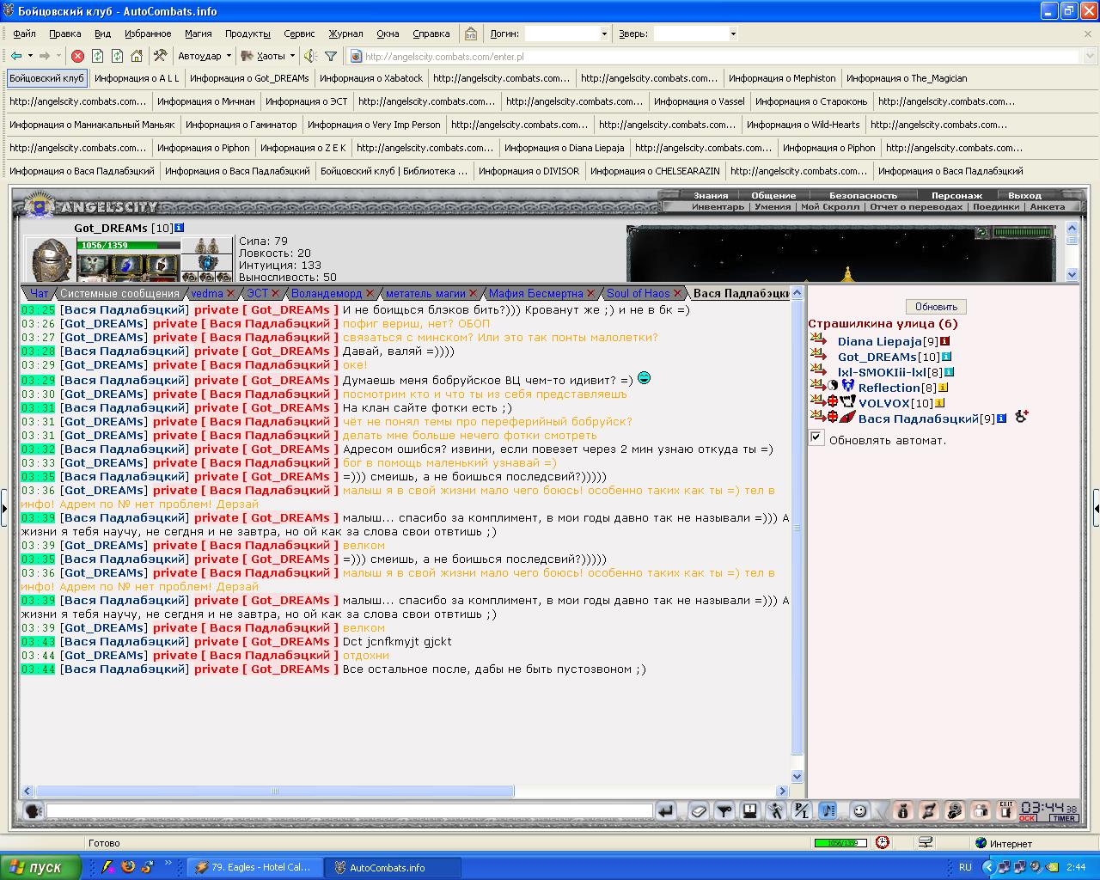
Task: Toggle the speaker sound icon in toolbar
Action: point(311,56)
